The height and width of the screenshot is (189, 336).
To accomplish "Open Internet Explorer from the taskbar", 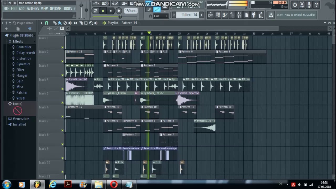I will pyautogui.click(x=53, y=184).
